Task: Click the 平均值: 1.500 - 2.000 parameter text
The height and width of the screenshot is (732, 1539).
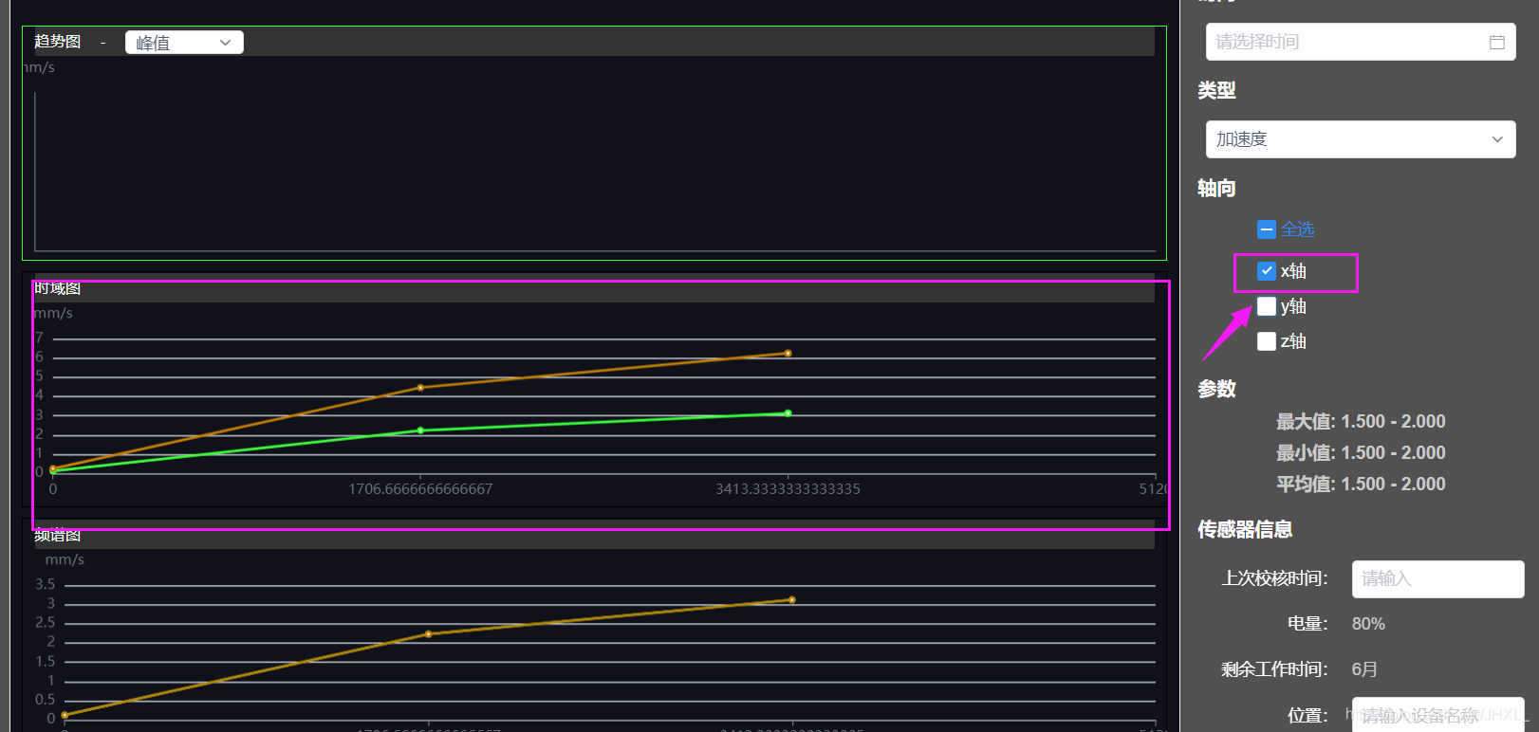Action: tap(1361, 485)
